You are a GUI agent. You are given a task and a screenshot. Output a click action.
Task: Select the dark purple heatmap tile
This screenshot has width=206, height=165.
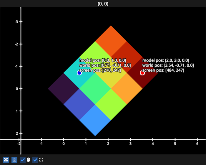click(x=64, y=88)
